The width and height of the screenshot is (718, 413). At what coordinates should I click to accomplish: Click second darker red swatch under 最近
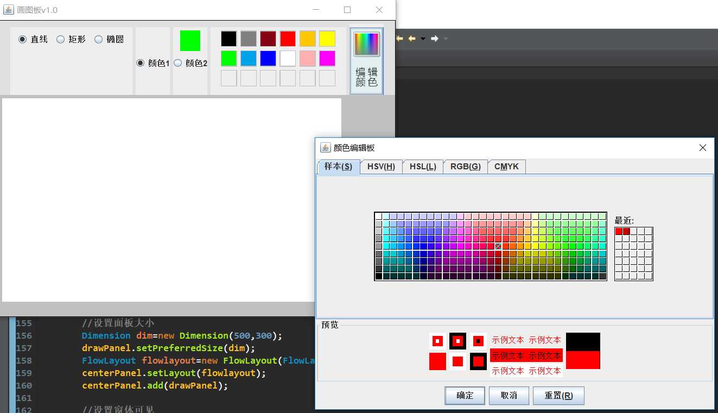tap(626, 231)
